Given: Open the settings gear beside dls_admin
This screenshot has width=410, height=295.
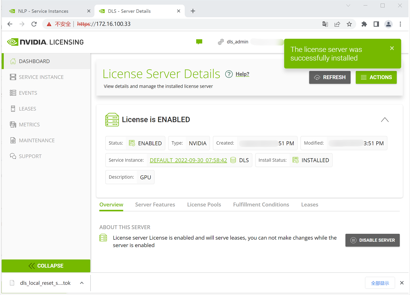Looking at the screenshot, I should click(x=221, y=42).
